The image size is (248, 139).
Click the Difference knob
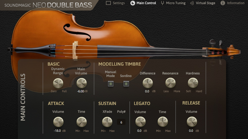(148, 83)
